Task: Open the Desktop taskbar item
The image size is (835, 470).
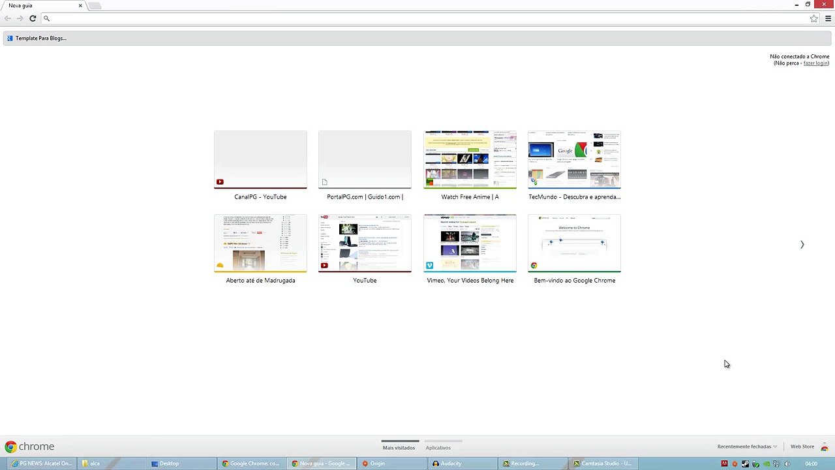Action: coord(180,463)
